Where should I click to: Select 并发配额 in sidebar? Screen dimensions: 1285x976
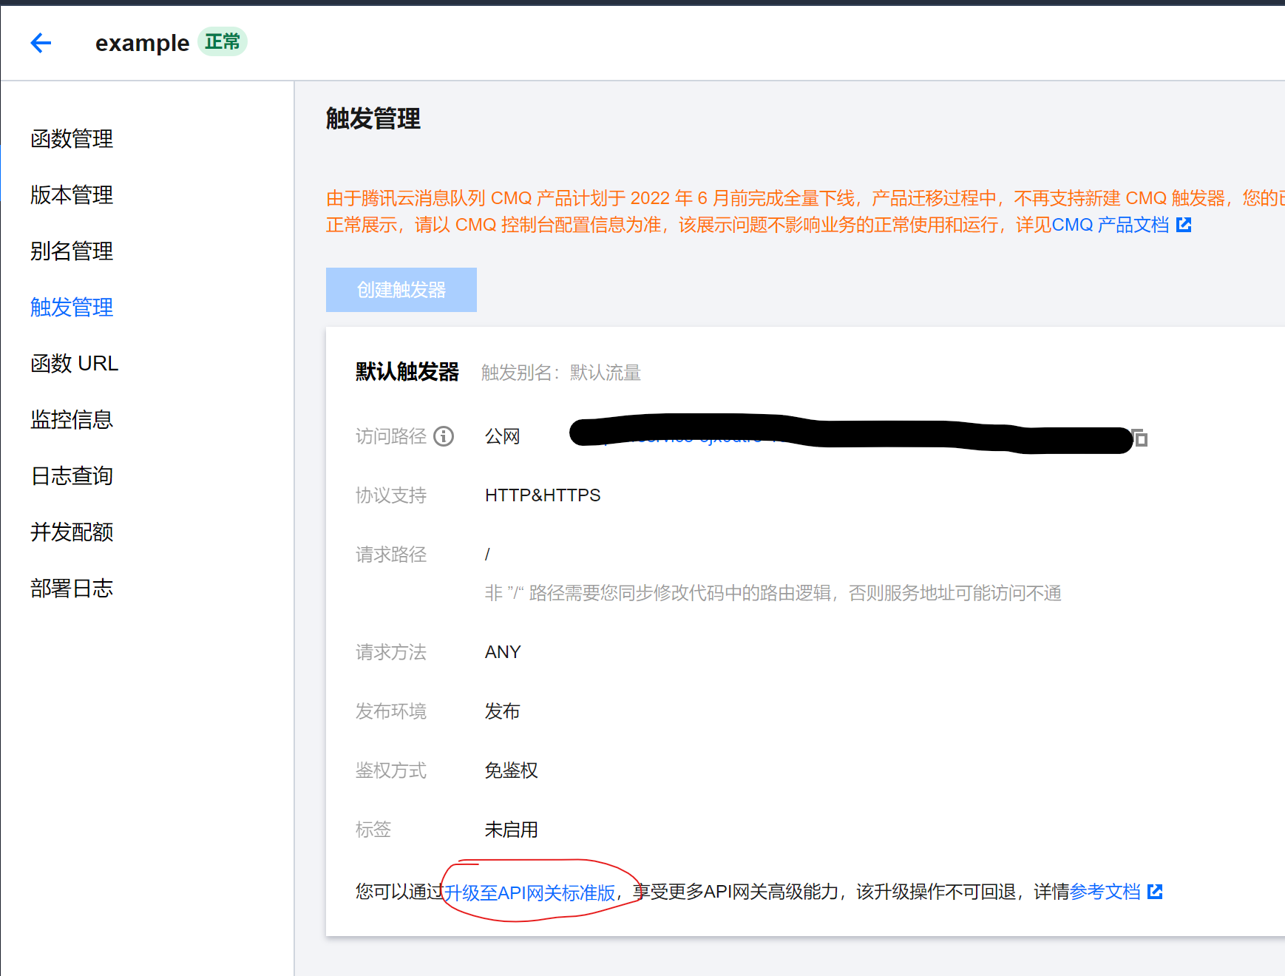tap(71, 532)
